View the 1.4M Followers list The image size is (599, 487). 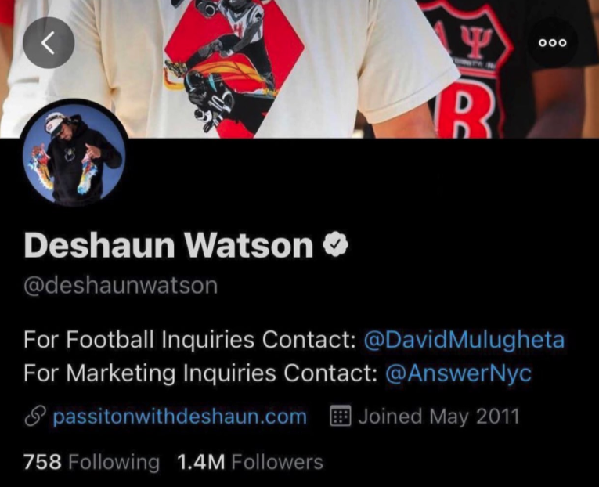coord(250,461)
